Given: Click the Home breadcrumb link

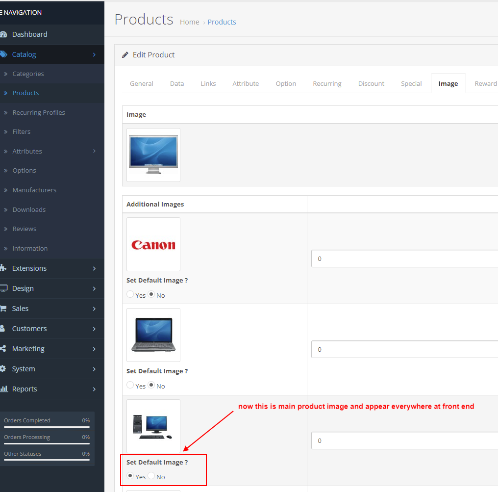Looking at the screenshot, I should point(189,22).
